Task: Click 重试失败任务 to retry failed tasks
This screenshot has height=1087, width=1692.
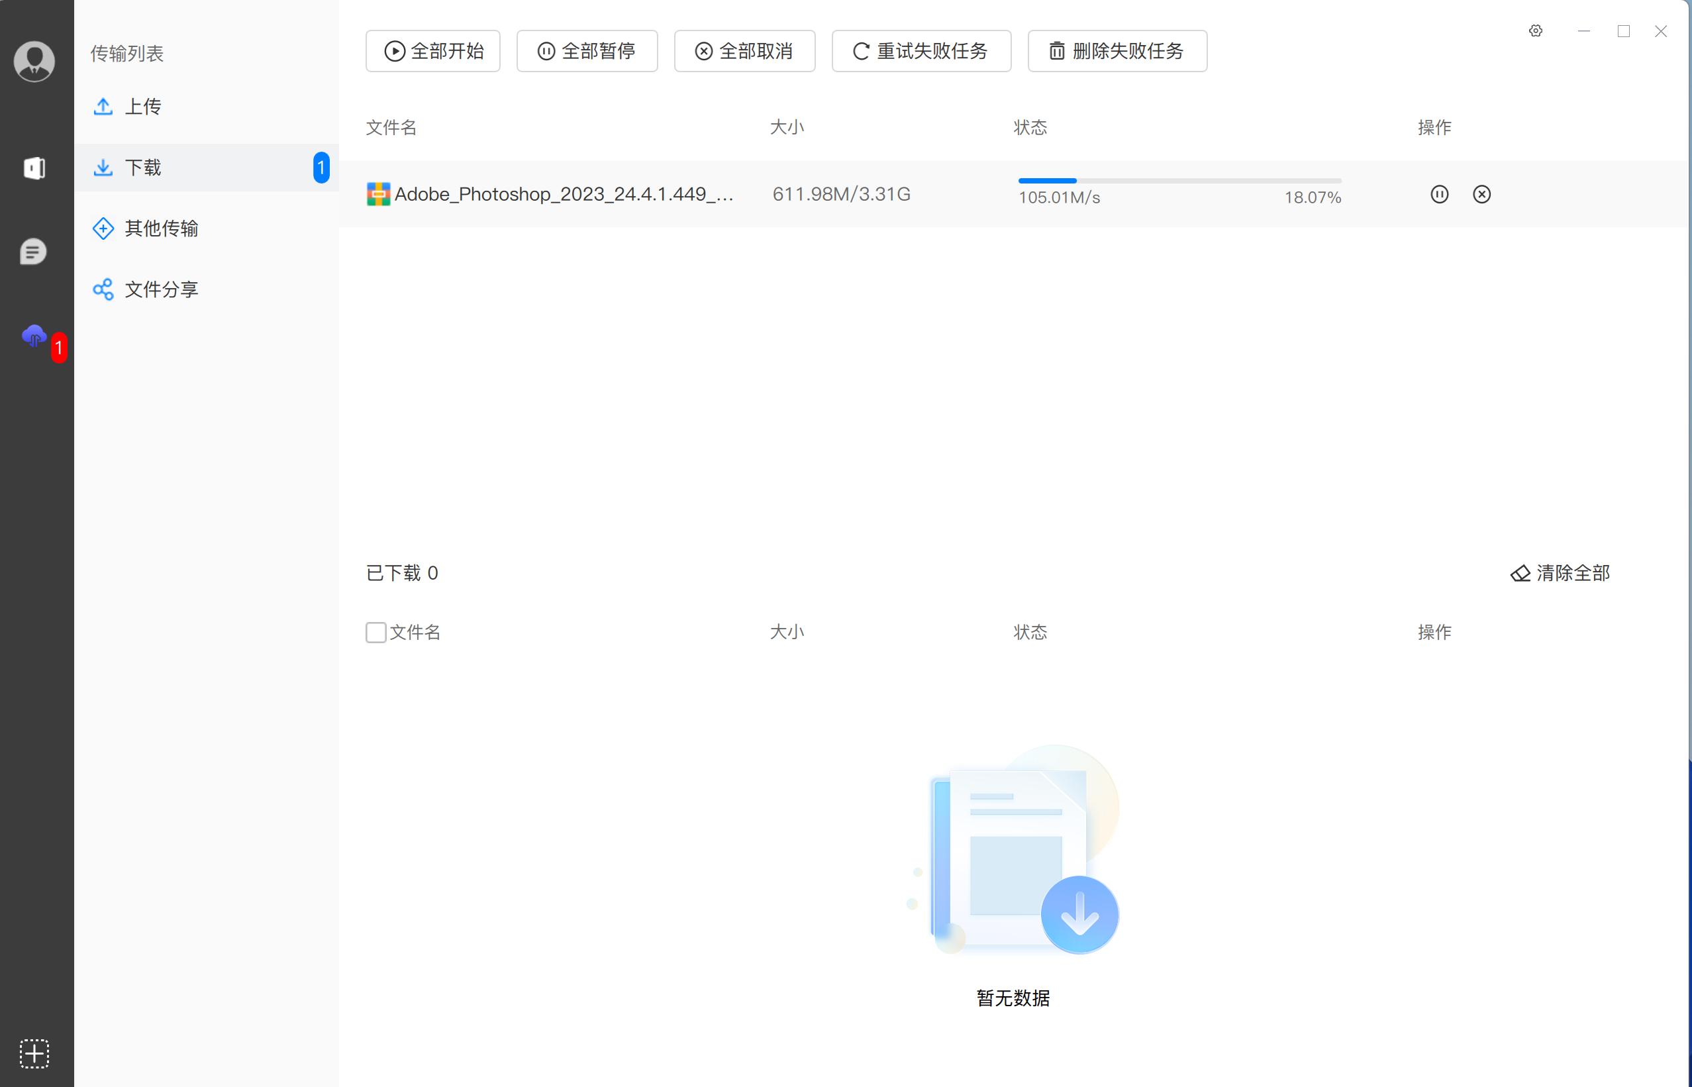Action: click(x=921, y=51)
